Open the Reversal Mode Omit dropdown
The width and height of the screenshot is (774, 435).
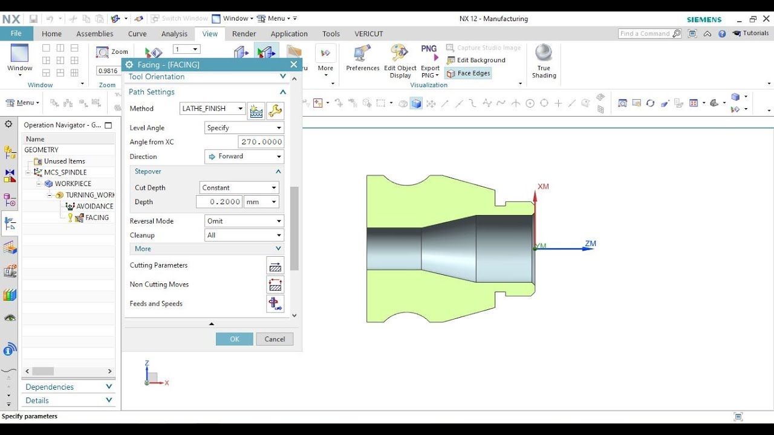coord(244,221)
